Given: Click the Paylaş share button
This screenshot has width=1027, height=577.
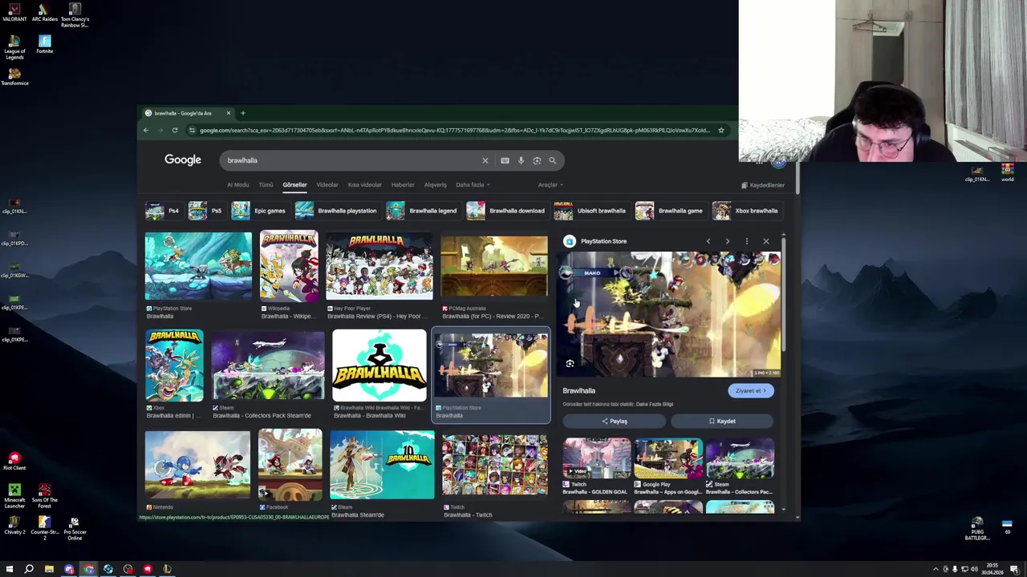Looking at the screenshot, I should point(615,422).
